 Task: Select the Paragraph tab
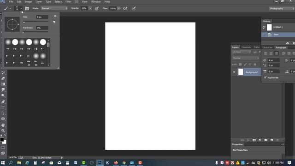click(x=281, y=47)
